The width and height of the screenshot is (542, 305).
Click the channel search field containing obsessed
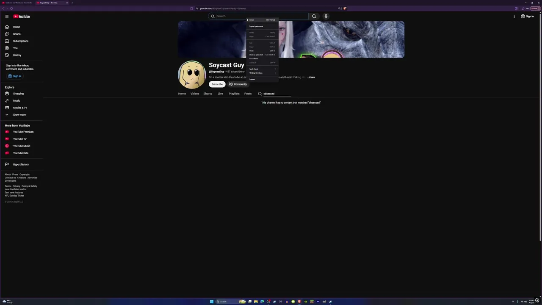click(277, 94)
